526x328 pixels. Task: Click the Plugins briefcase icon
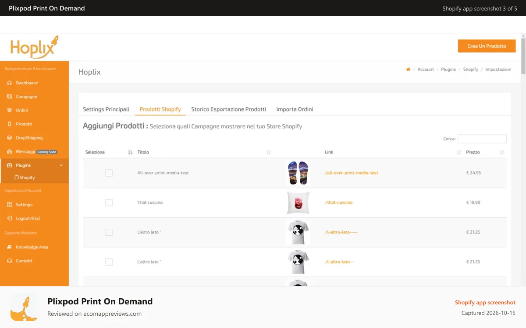(x=10, y=165)
